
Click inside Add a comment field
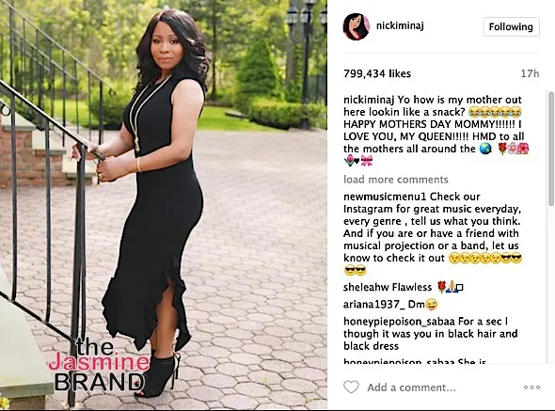pyautogui.click(x=411, y=387)
